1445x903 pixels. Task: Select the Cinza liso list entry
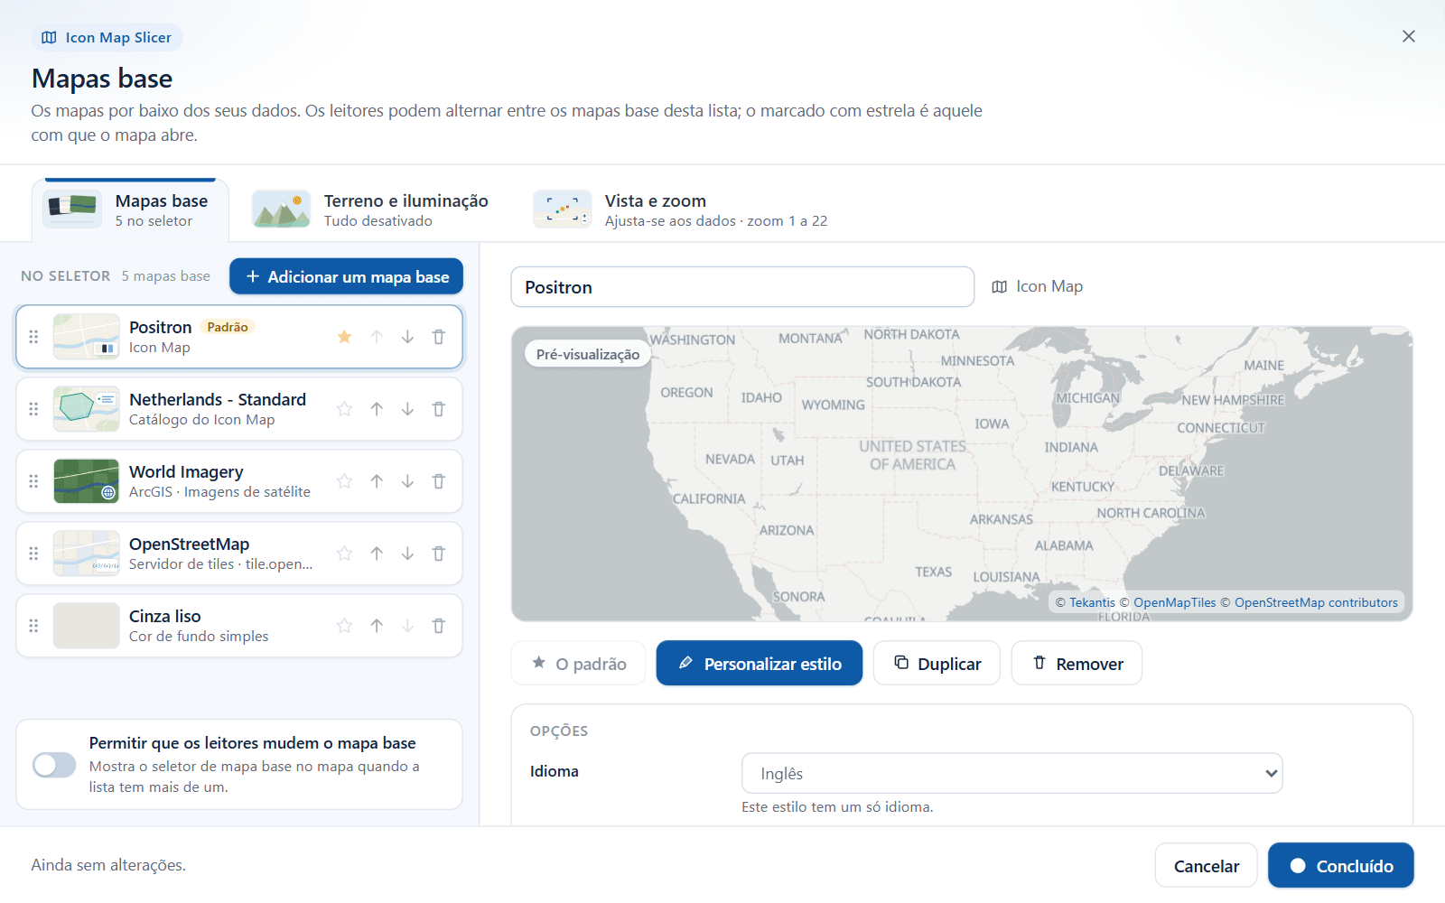click(x=239, y=626)
